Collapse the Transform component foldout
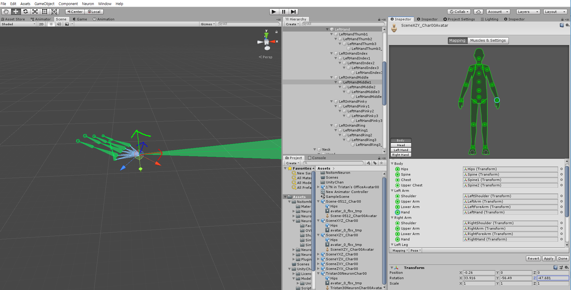 392,268
